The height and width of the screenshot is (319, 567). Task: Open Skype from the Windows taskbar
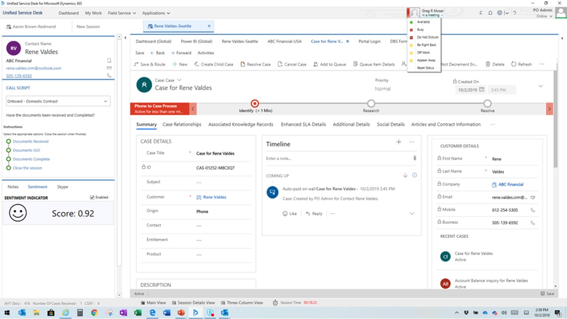(x=210, y=313)
